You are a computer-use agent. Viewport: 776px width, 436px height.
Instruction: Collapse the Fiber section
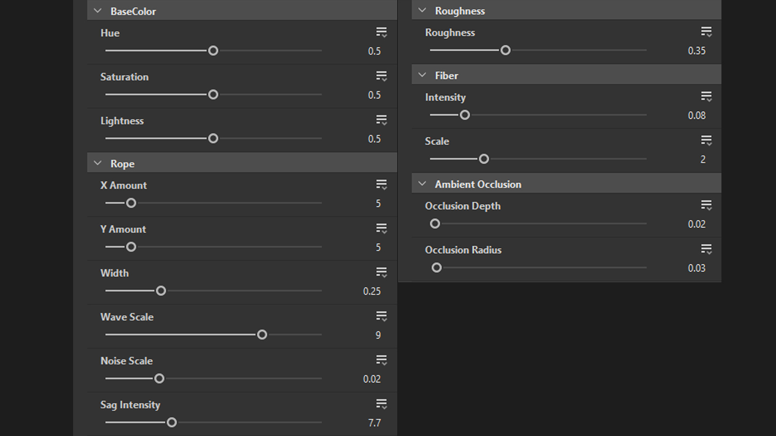point(422,75)
